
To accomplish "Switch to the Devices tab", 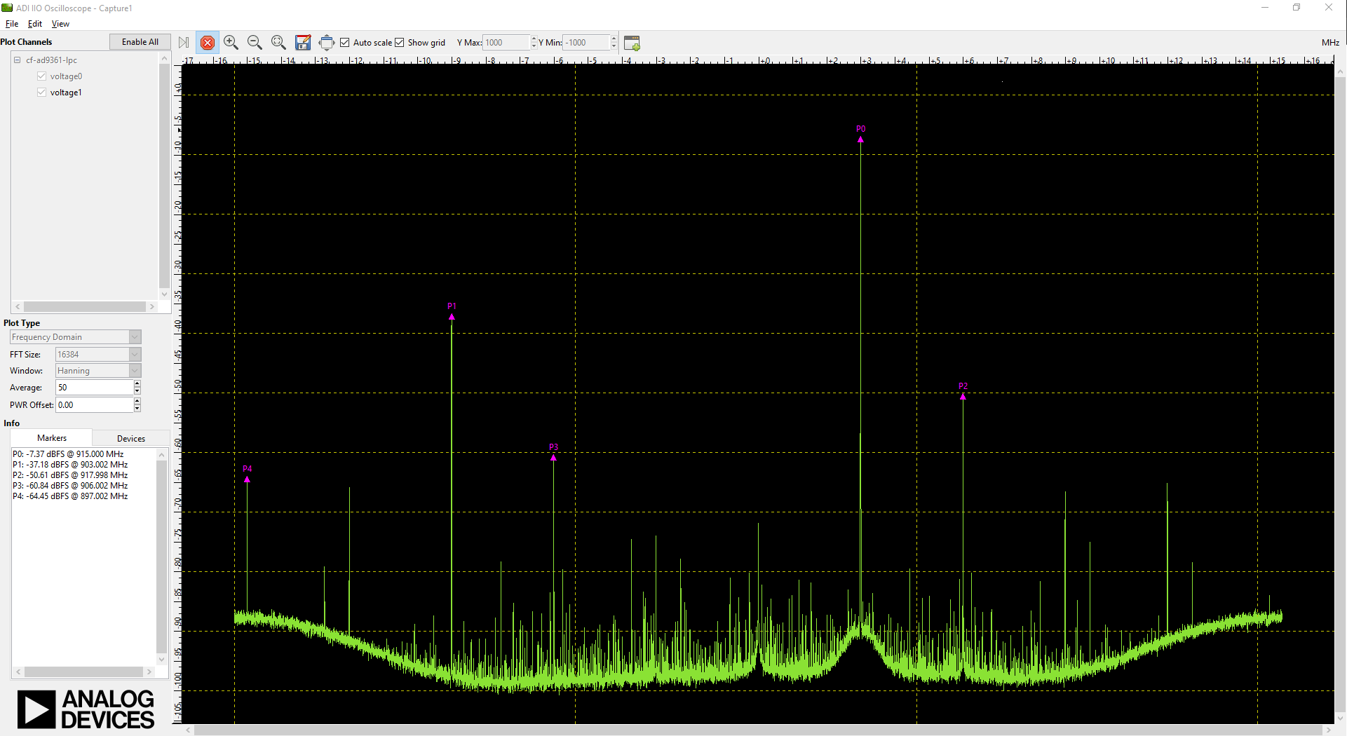I will 131,439.
